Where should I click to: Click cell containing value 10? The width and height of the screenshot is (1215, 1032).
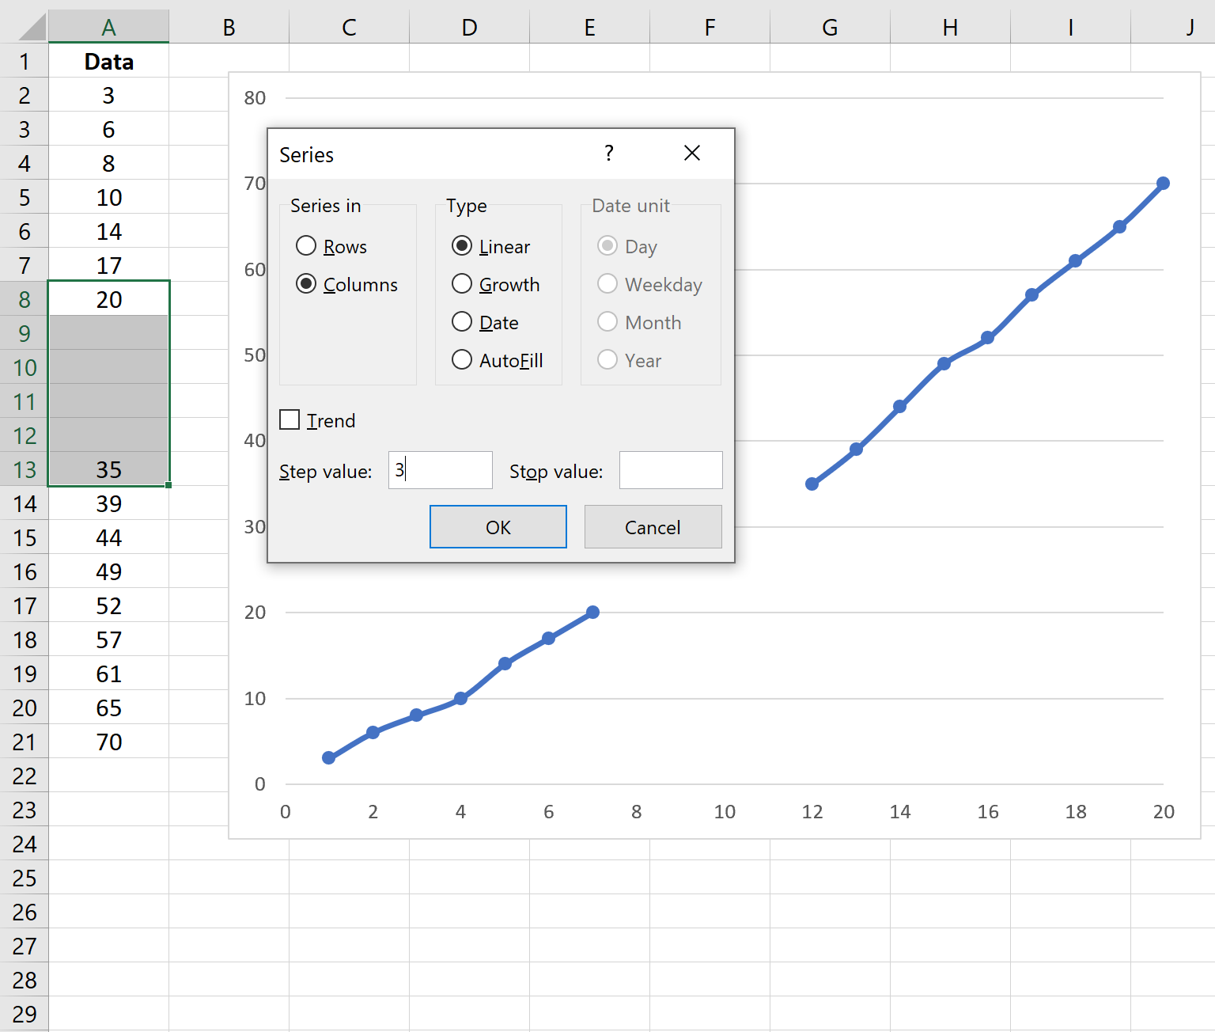click(109, 198)
